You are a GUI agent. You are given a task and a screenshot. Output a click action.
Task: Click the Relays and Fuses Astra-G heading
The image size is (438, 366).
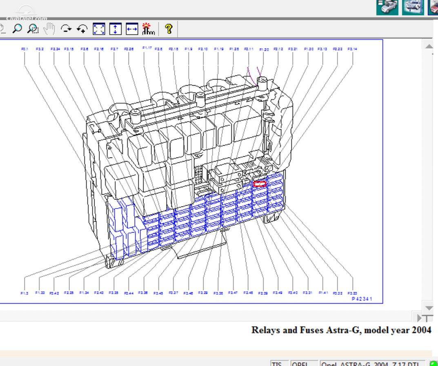(341, 330)
